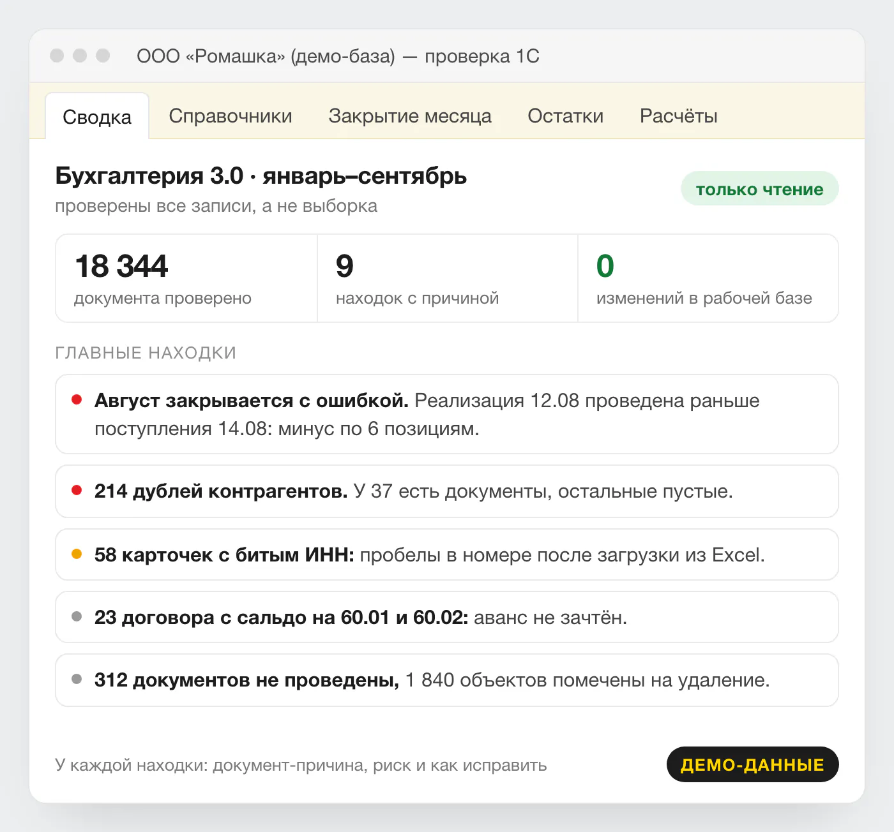This screenshot has width=894, height=832.
Task: Click the «ГЛАВНЫЕ НАХОДКИ» section header
Action: tap(146, 353)
